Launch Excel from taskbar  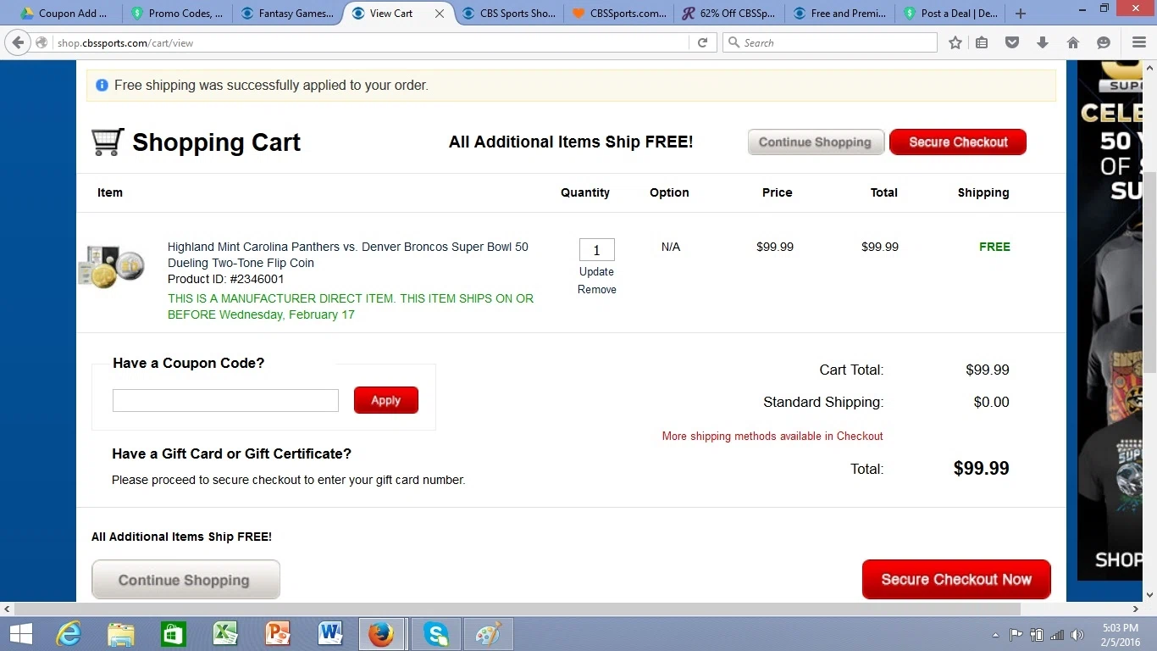(225, 634)
